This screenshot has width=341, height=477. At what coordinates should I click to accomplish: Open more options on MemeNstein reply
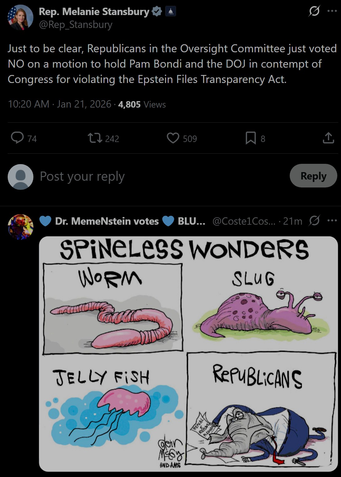click(x=332, y=220)
